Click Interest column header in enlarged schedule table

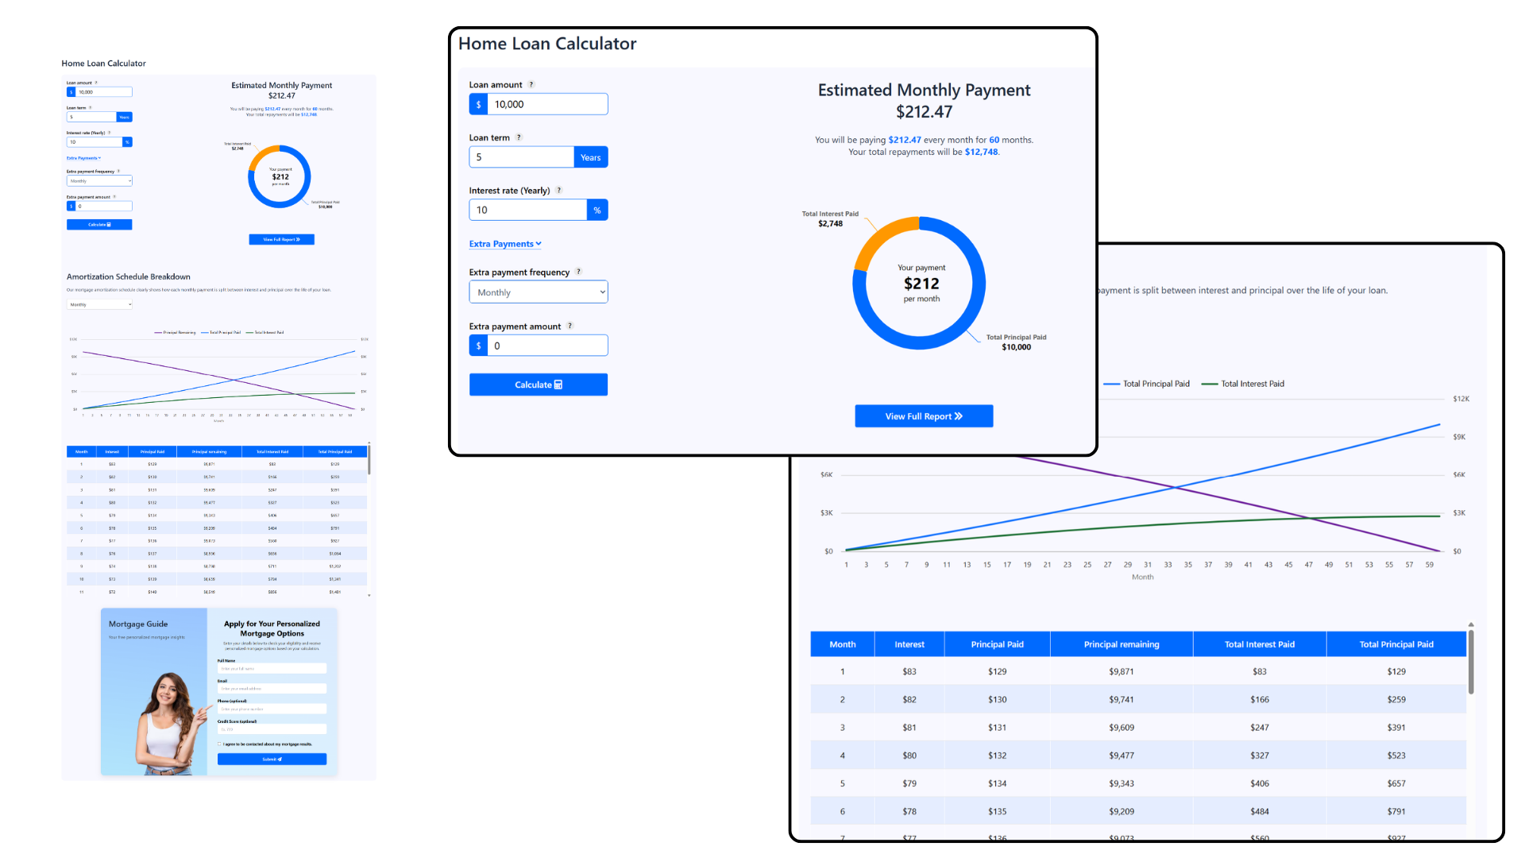[x=909, y=644]
